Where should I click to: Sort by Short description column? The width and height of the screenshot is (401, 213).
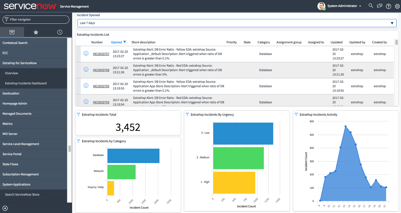(143, 42)
